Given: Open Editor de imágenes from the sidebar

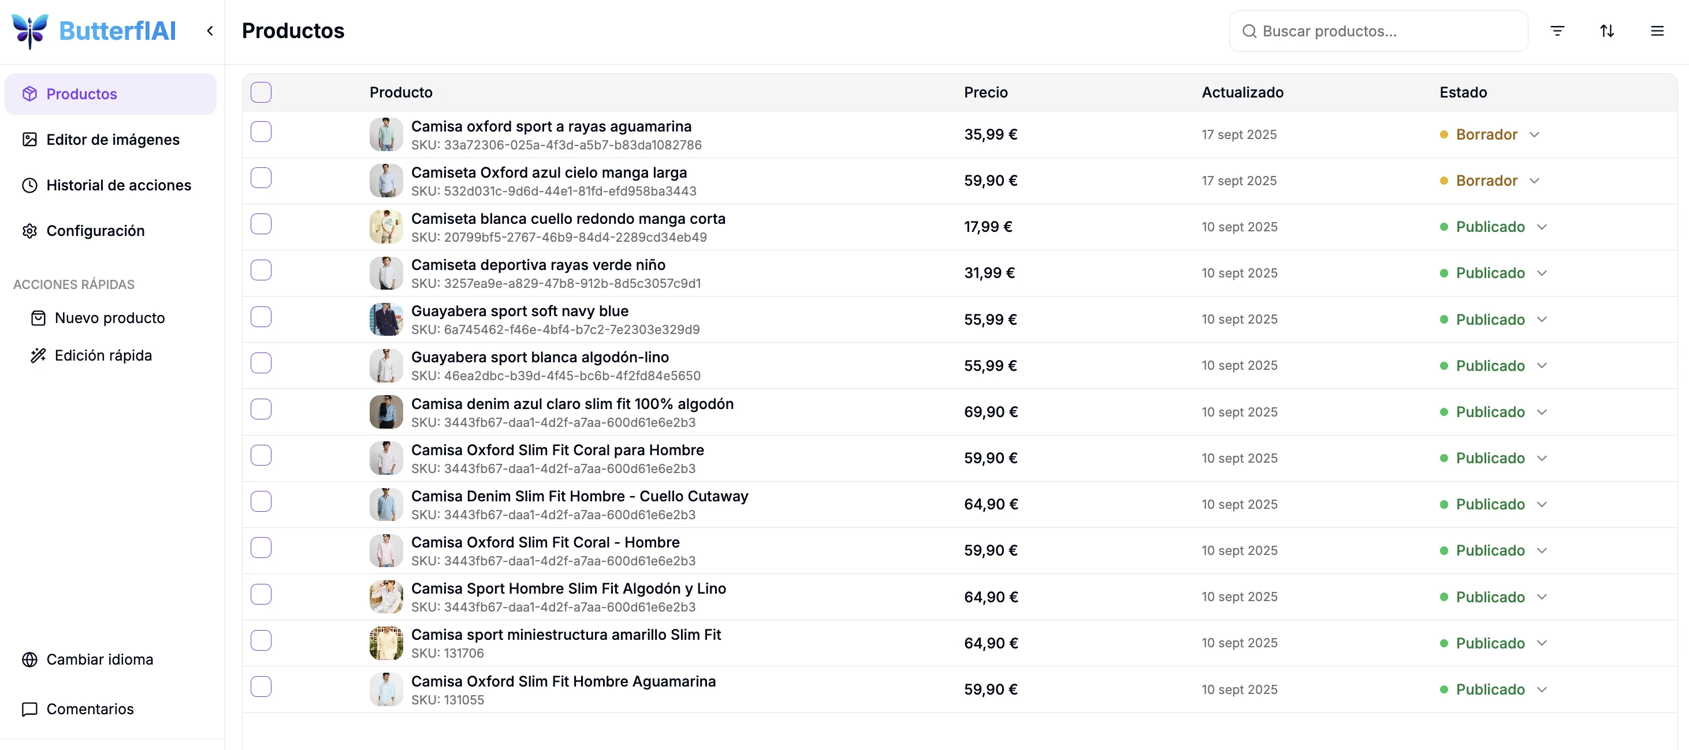Looking at the screenshot, I should 112,140.
